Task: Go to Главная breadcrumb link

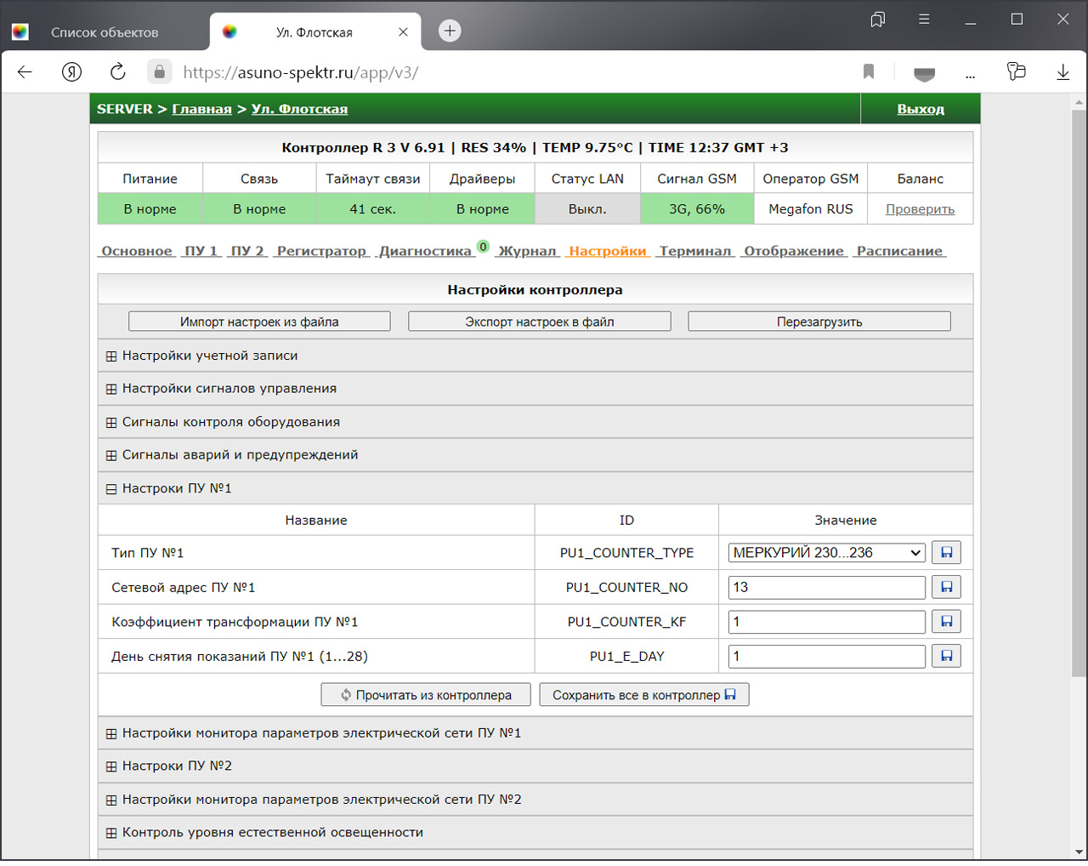Action: point(201,109)
